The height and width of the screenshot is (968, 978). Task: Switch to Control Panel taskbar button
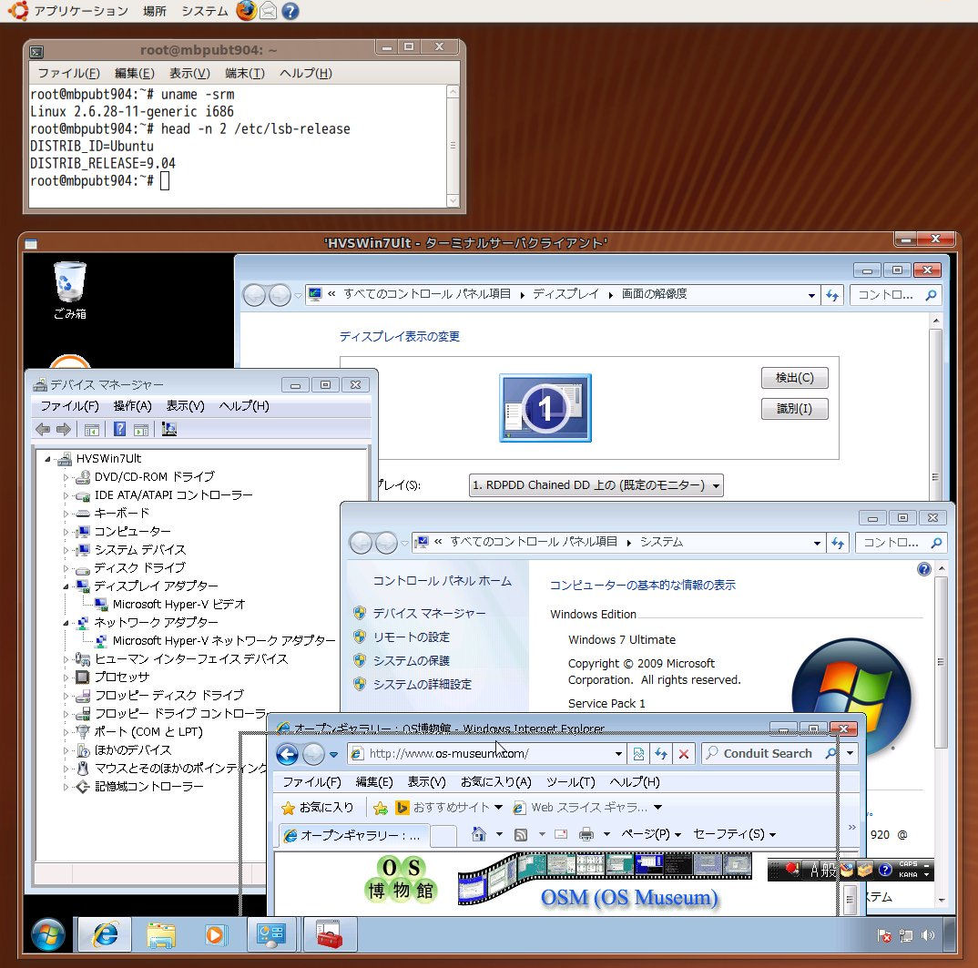(271, 934)
